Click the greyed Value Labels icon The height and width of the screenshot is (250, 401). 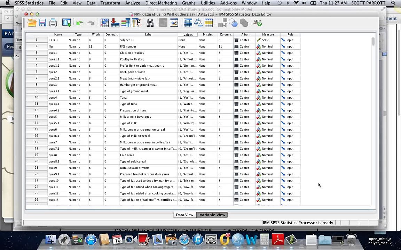(222, 23)
